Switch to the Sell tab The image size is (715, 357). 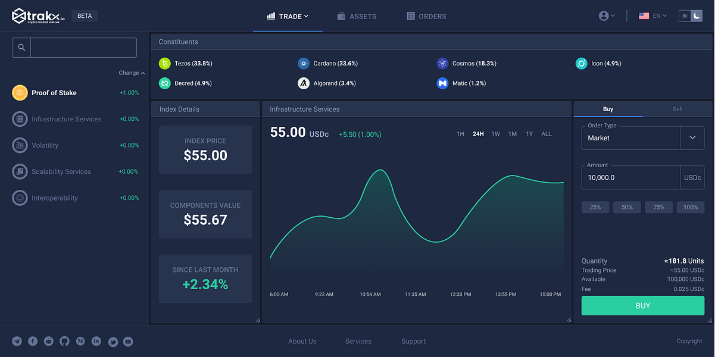point(677,109)
